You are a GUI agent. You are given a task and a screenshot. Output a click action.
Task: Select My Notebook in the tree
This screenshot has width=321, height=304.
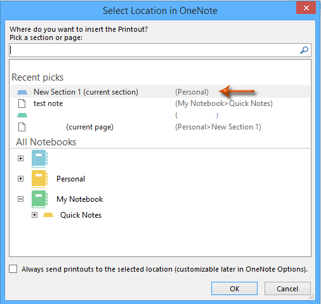80,199
